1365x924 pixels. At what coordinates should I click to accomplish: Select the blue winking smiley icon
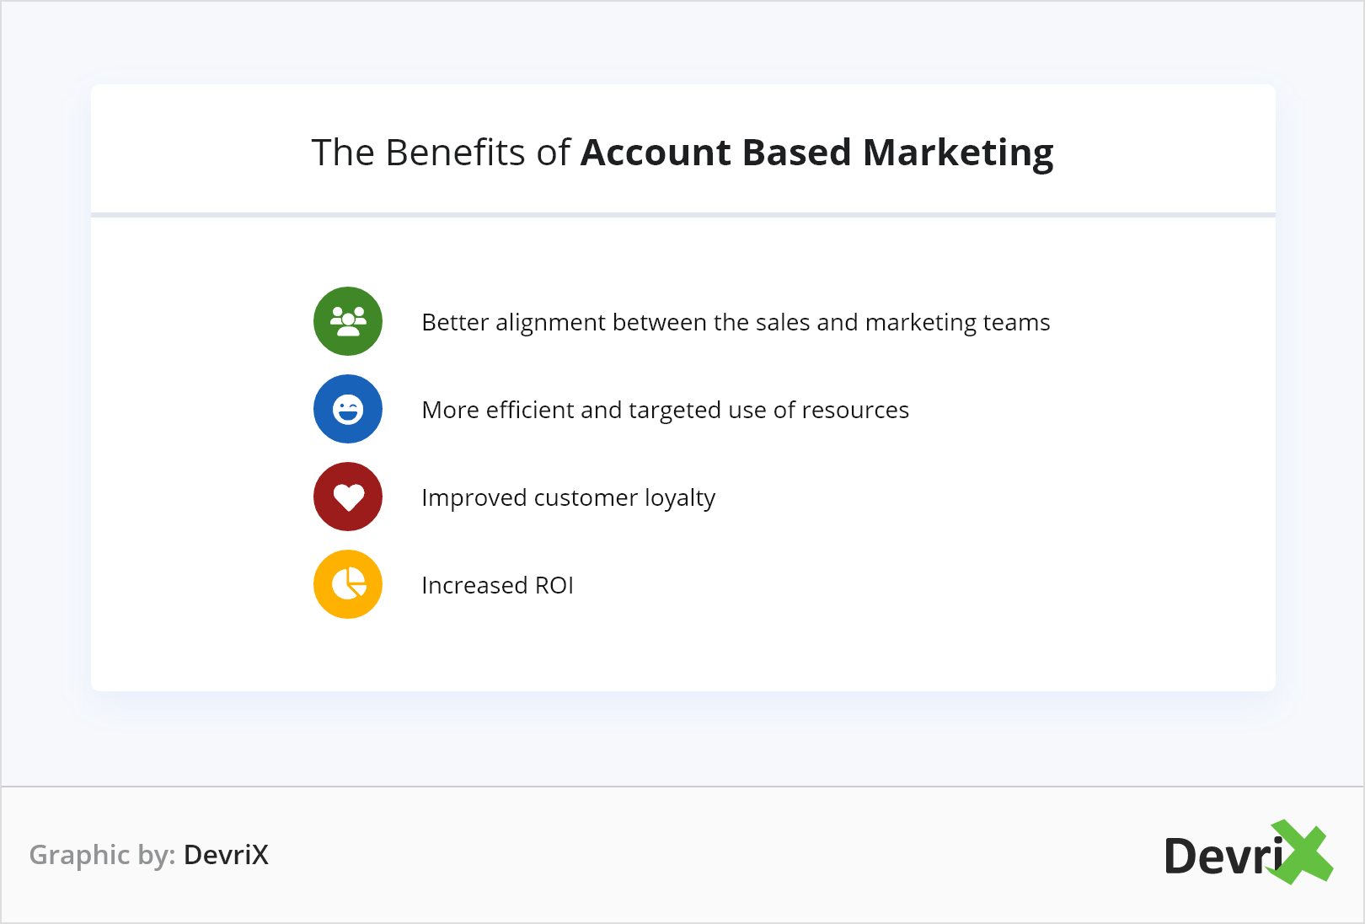coord(348,409)
